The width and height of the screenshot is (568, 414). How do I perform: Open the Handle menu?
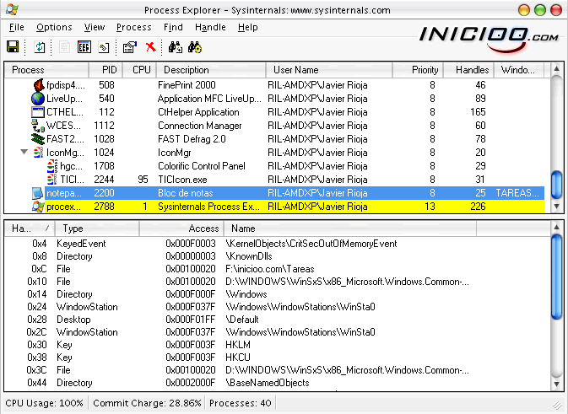210,27
